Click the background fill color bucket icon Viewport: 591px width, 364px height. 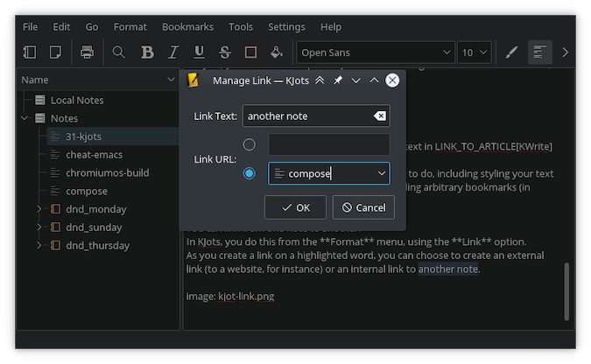click(277, 52)
